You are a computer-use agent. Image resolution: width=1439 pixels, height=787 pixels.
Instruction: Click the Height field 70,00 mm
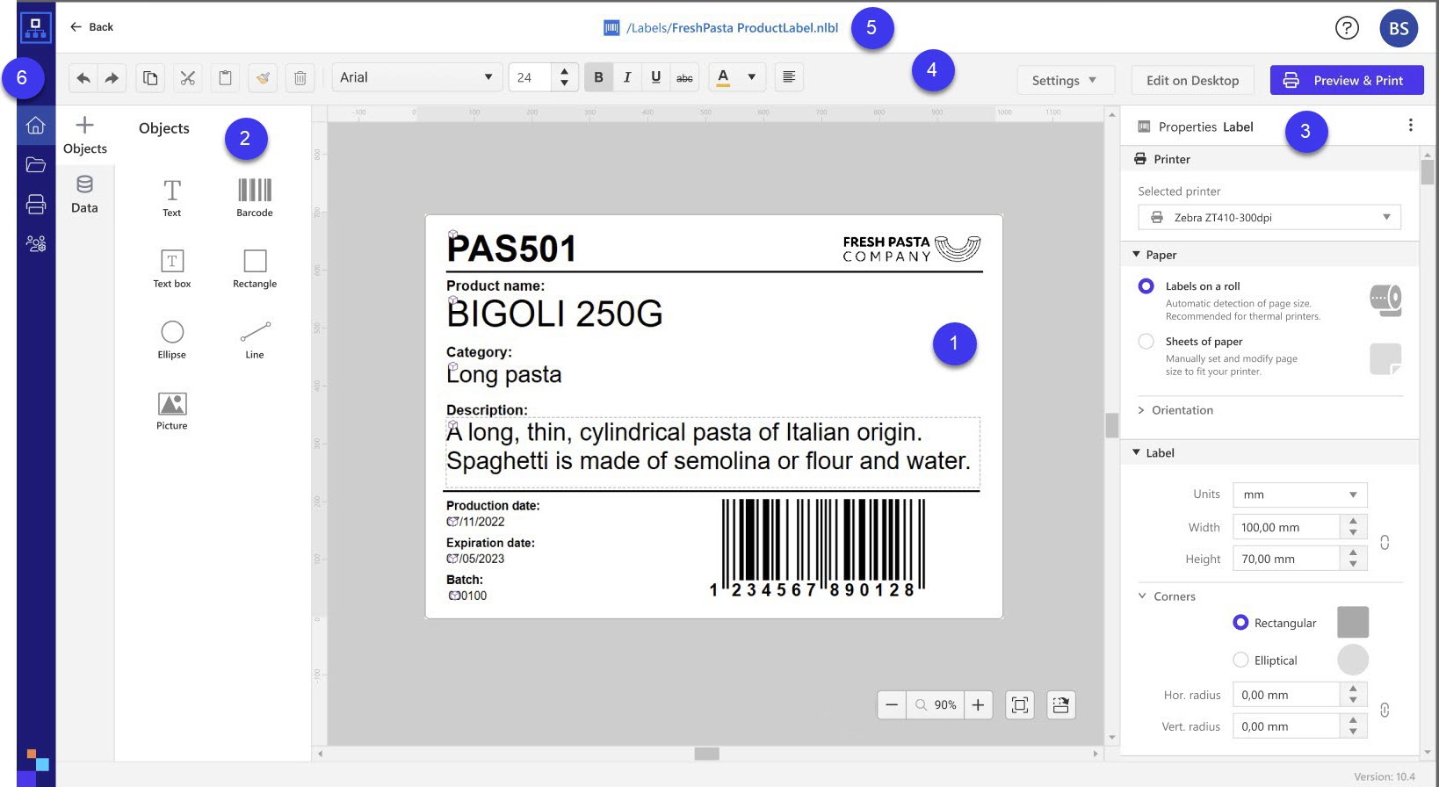(1286, 559)
